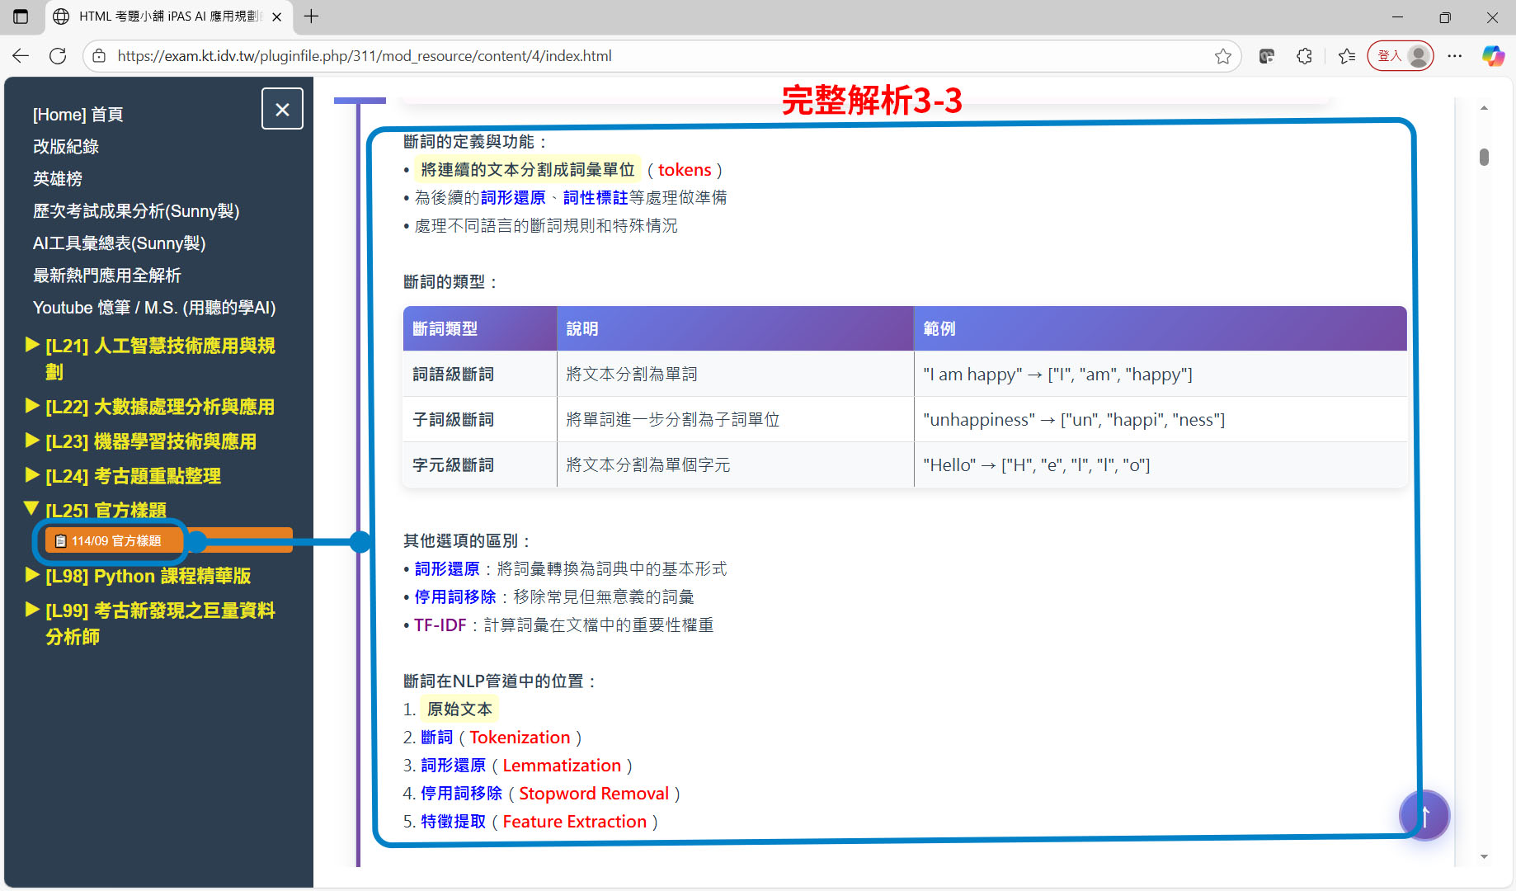This screenshot has width=1516, height=891.
Task: Open the 英雄榜 menu item
Action: [58, 179]
